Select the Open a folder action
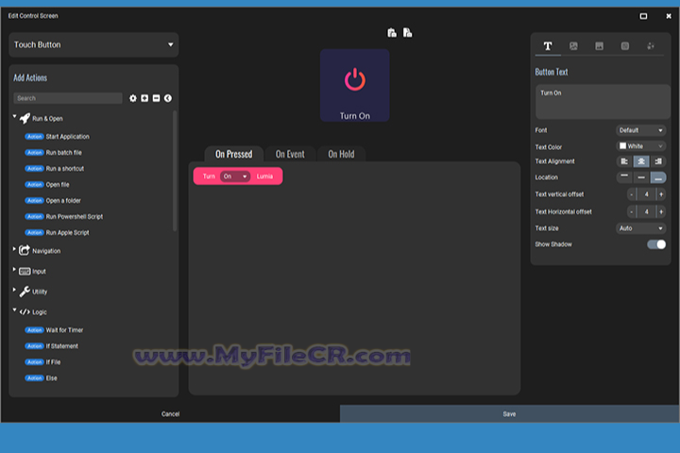The width and height of the screenshot is (680, 453). coord(53,201)
